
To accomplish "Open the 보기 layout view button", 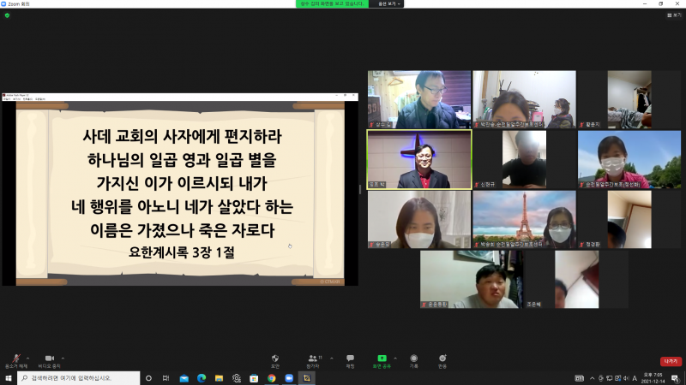I will (x=674, y=15).
